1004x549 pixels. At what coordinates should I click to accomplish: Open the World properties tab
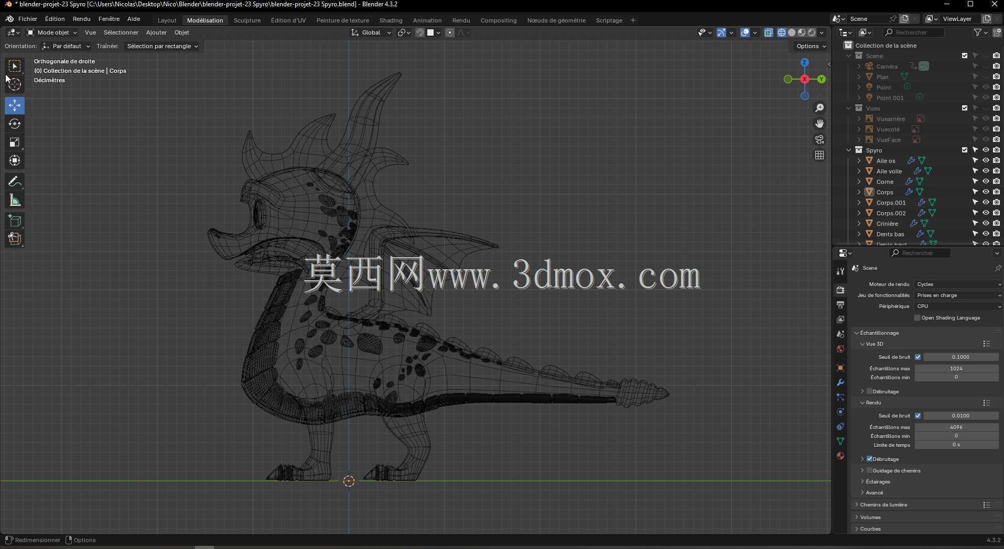[840, 349]
